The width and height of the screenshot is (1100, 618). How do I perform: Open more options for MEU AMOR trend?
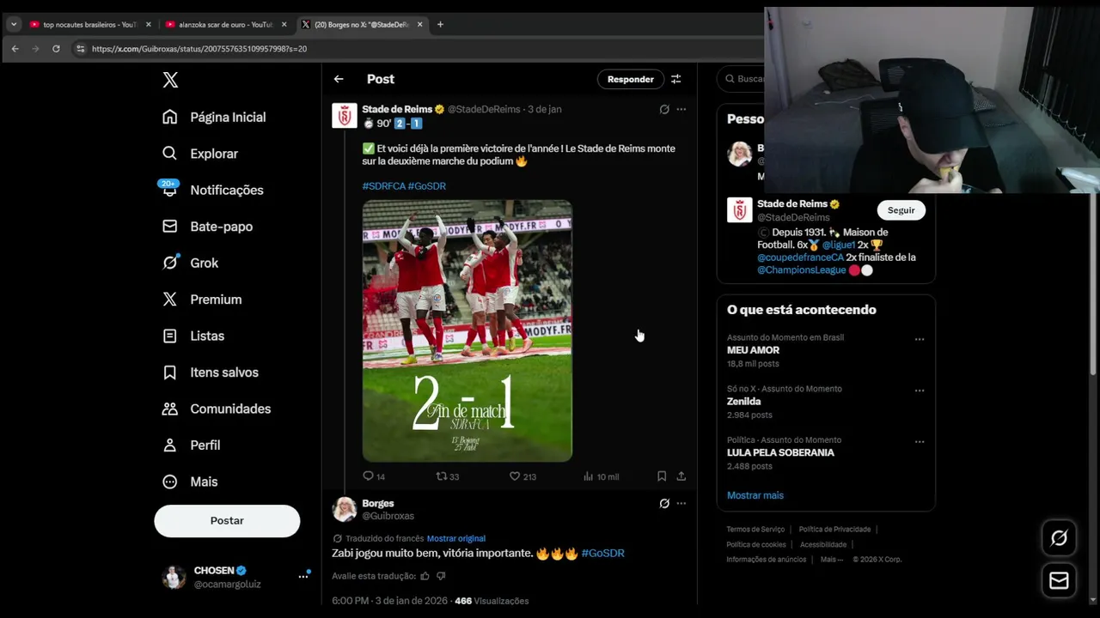click(x=920, y=339)
